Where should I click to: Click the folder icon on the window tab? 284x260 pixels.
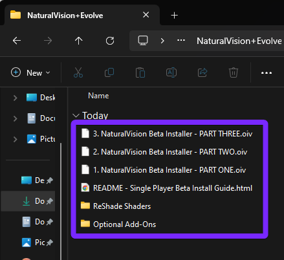[16, 15]
